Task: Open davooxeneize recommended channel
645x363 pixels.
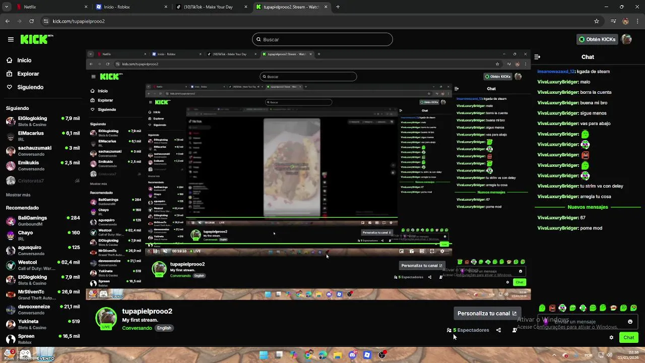Action: pos(42,309)
